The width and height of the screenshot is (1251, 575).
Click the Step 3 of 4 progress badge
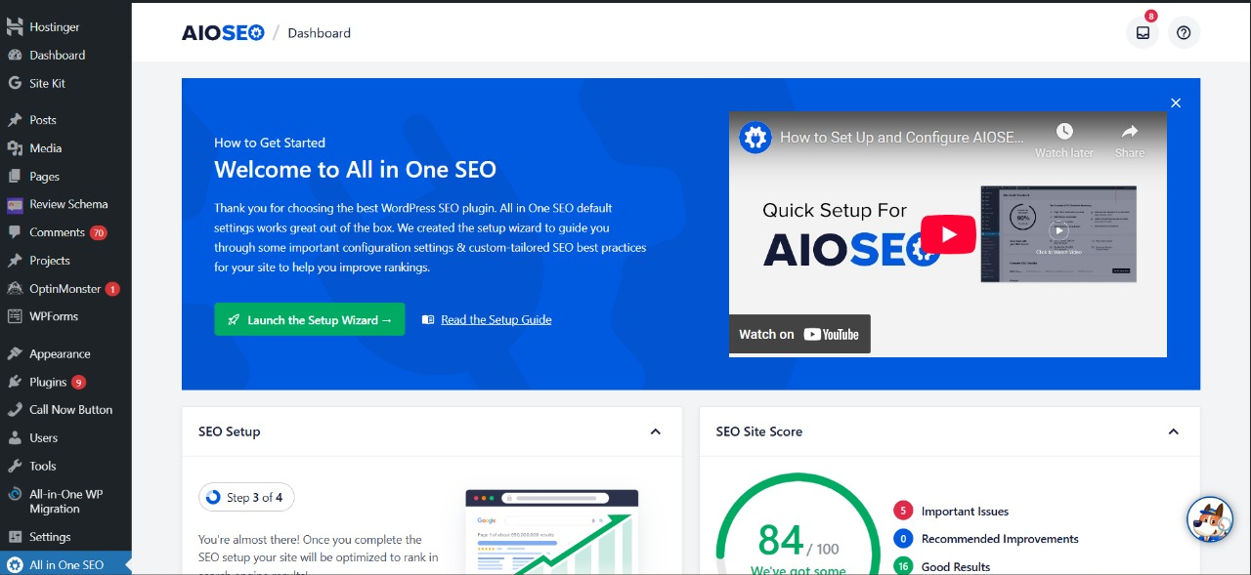click(246, 497)
